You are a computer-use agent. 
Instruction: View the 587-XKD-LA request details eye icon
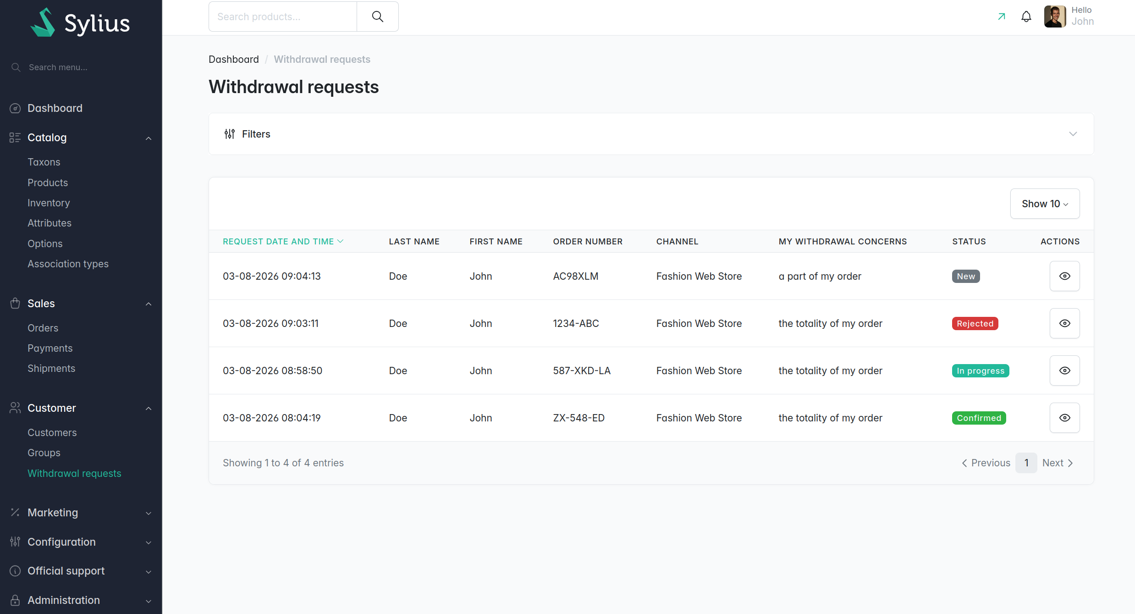click(x=1064, y=371)
